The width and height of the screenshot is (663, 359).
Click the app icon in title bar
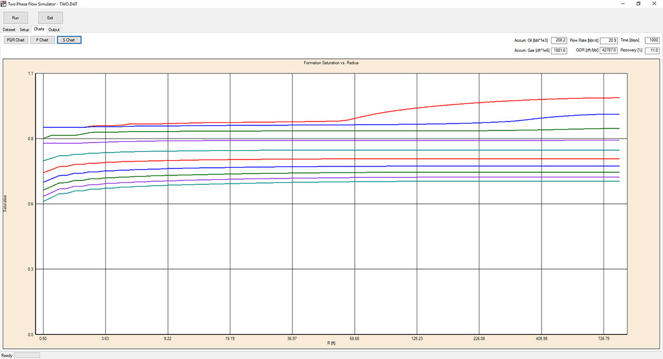(x=4, y=4)
